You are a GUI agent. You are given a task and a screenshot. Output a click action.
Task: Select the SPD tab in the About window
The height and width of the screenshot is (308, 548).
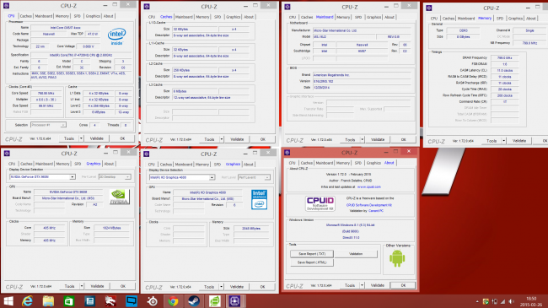coord(357,163)
